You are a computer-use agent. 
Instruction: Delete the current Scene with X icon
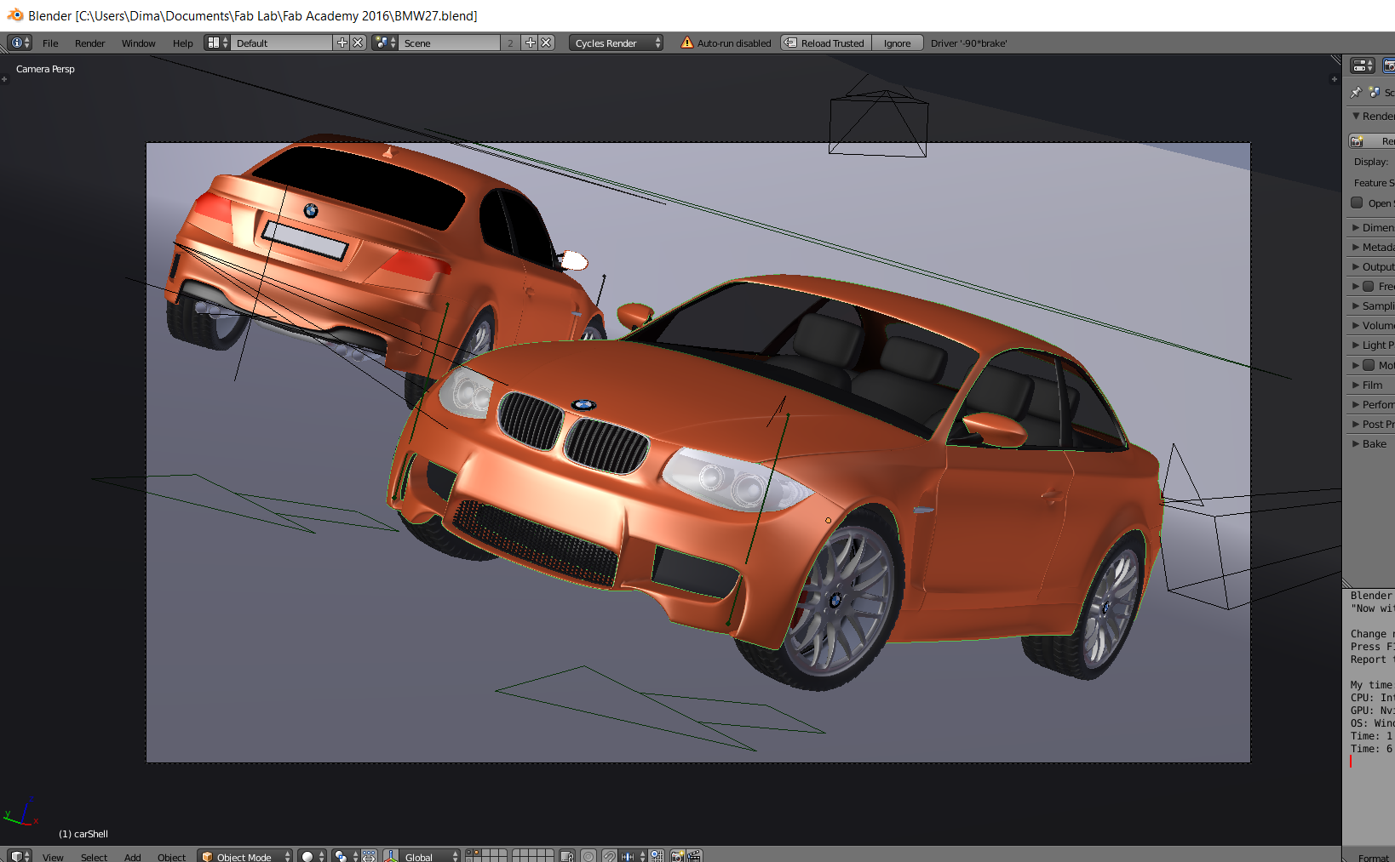[547, 43]
